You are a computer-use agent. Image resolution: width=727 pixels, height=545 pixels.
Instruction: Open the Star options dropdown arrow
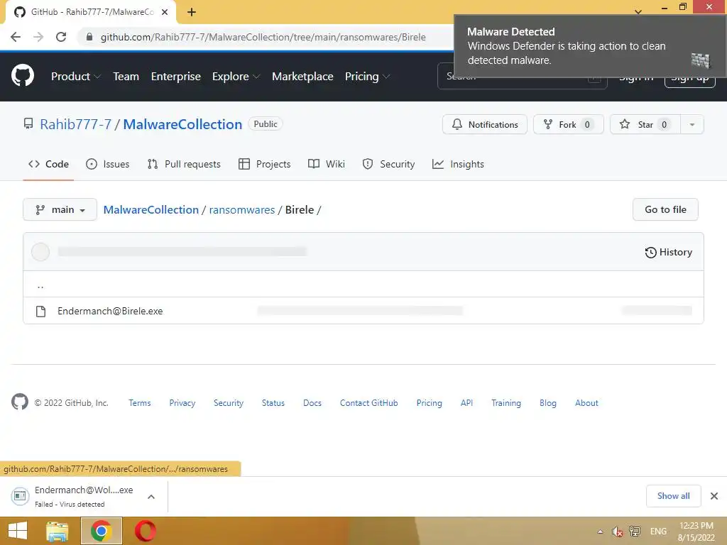[692, 124]
